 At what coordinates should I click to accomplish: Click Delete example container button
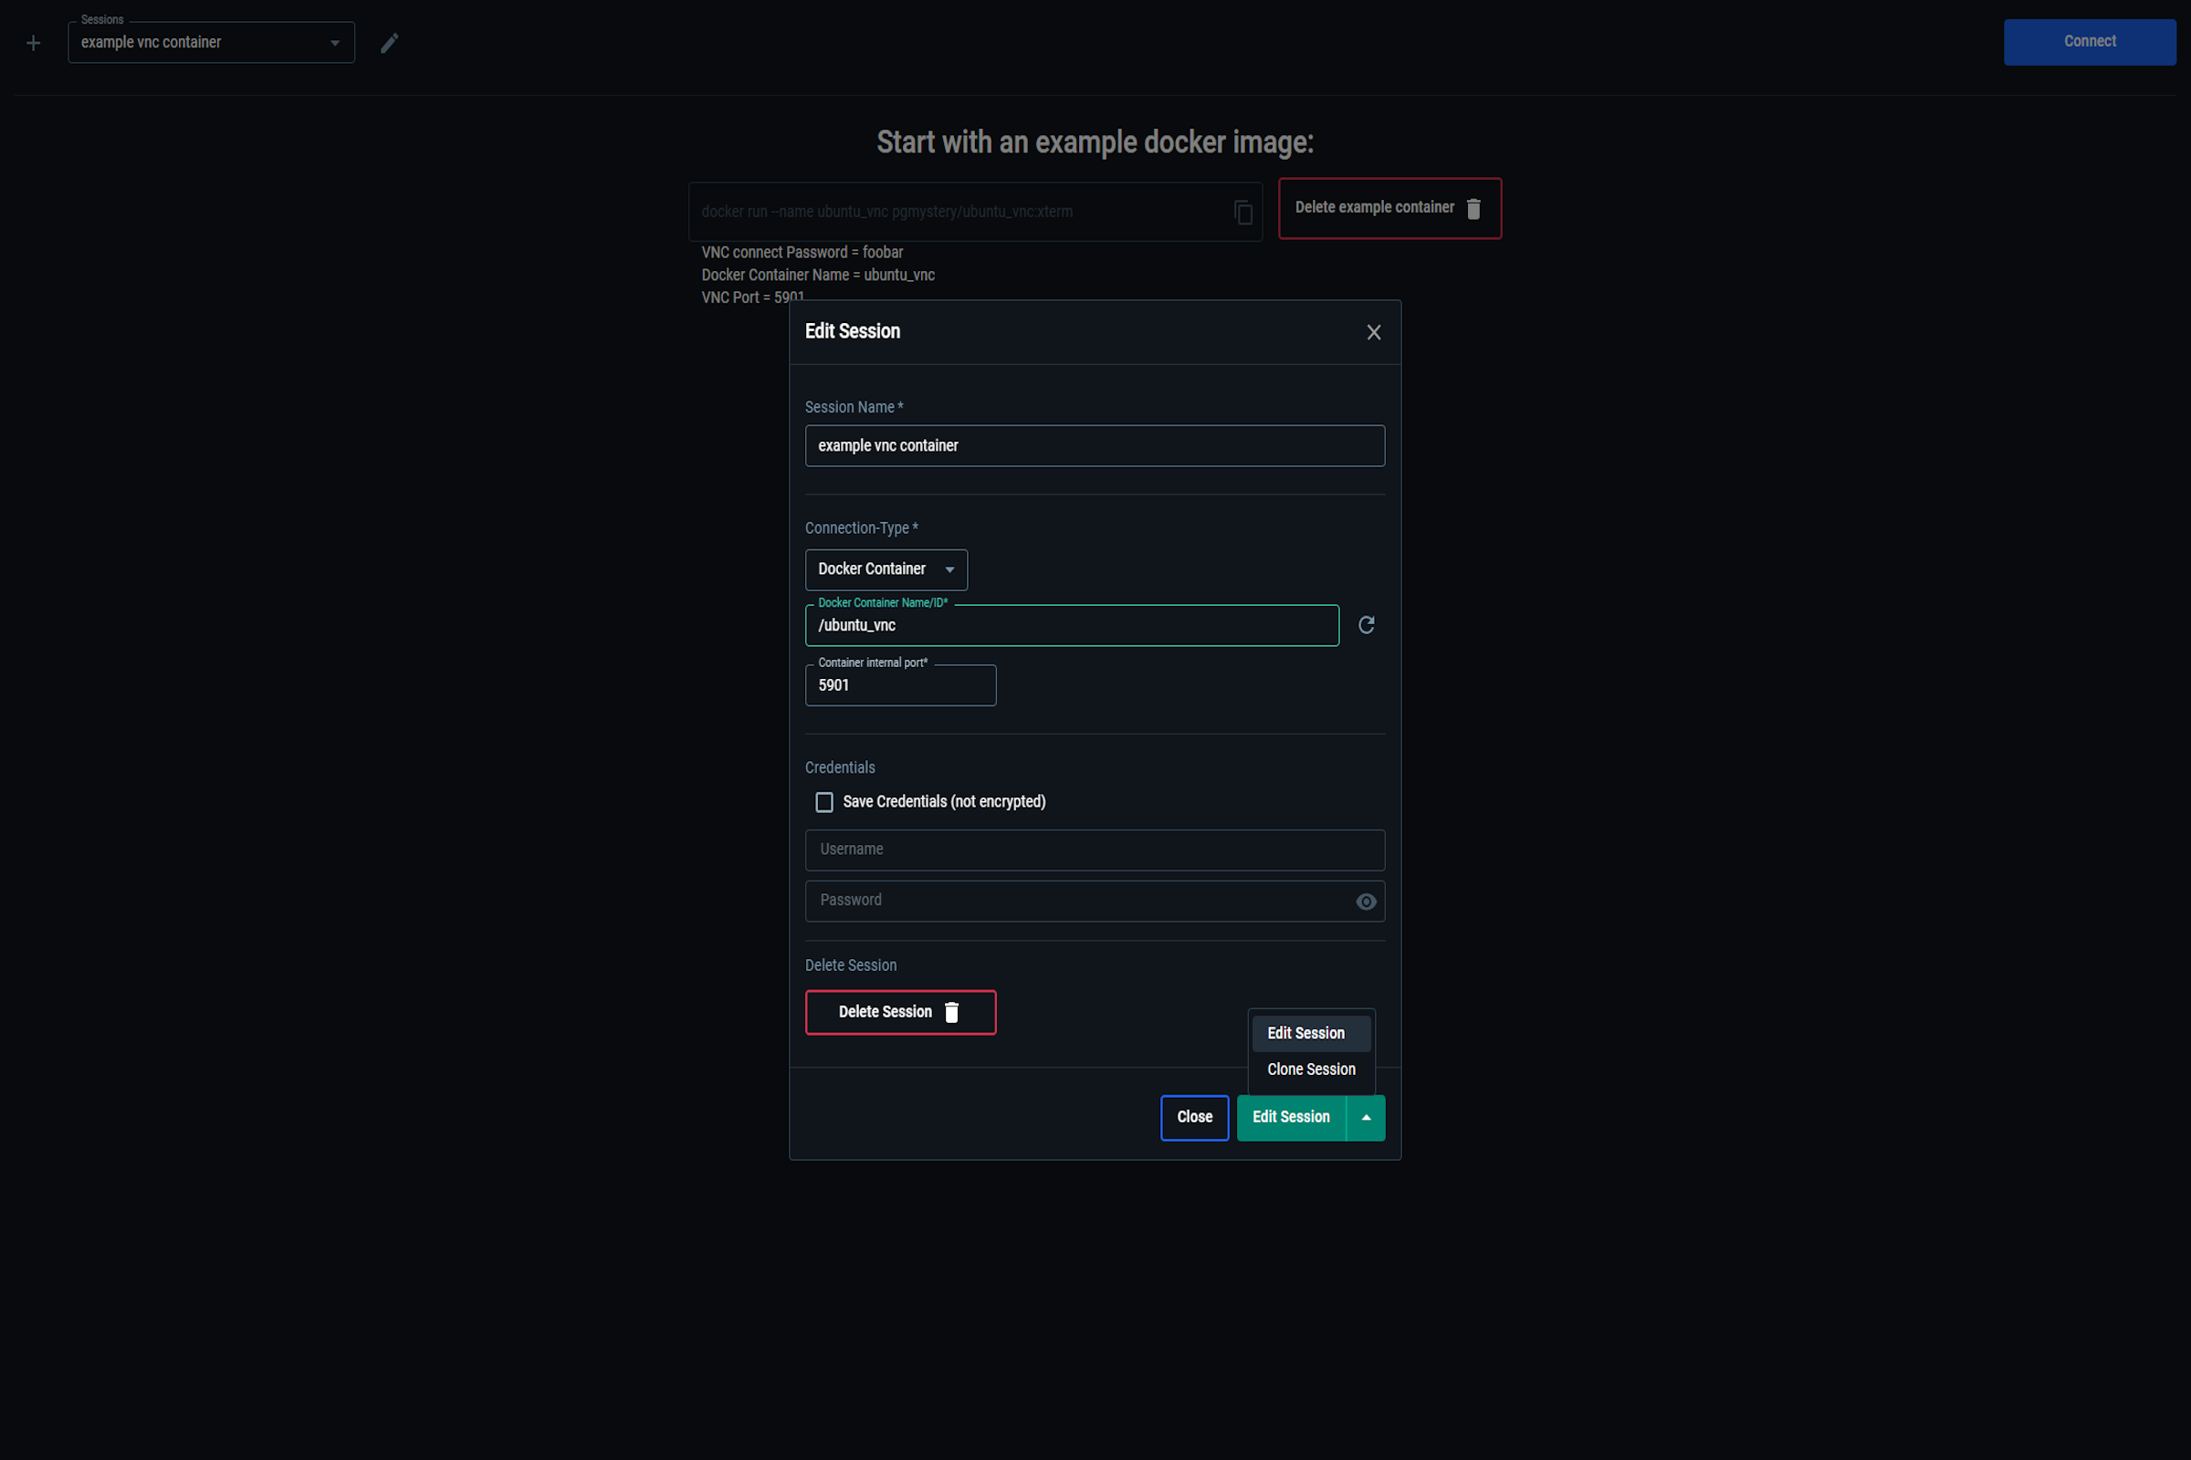(x=1389, y=208)
